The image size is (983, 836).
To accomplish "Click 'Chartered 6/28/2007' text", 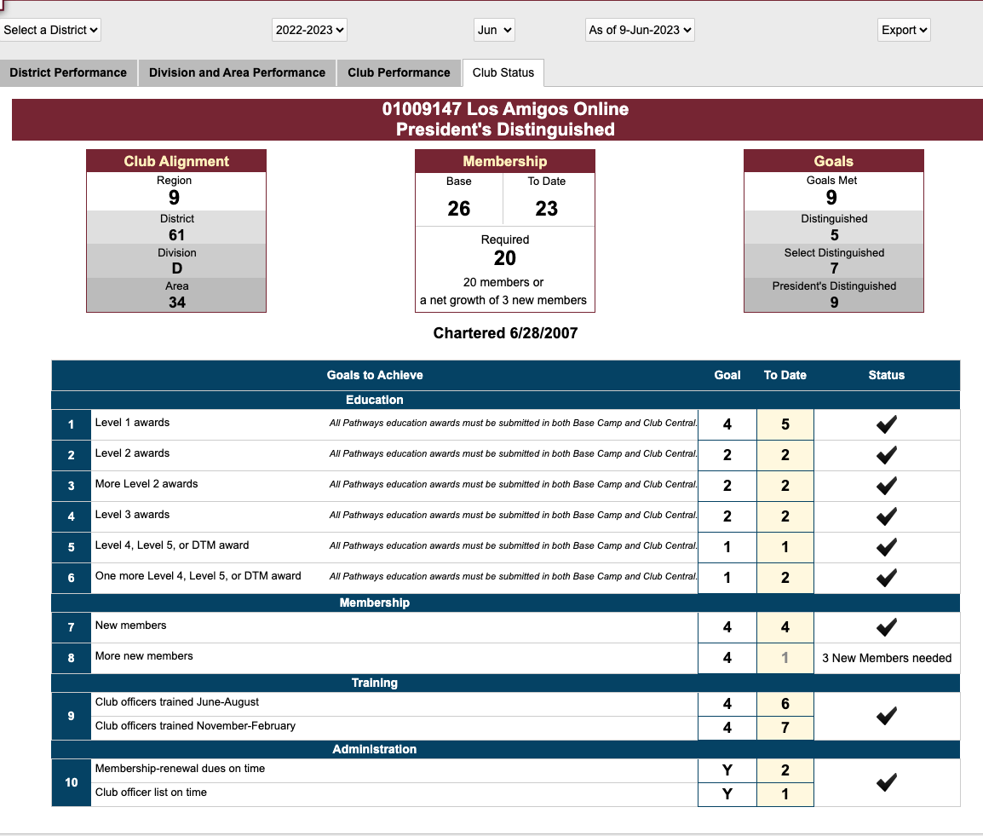I will (x=505, y=333).
